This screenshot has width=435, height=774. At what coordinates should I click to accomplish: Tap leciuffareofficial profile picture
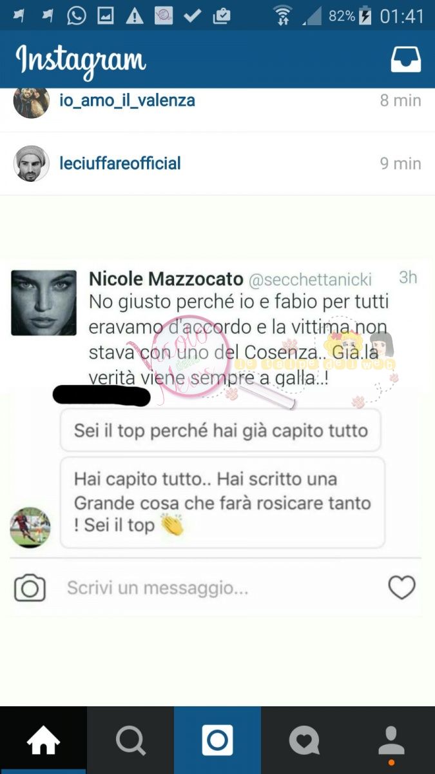pos(31,164)
